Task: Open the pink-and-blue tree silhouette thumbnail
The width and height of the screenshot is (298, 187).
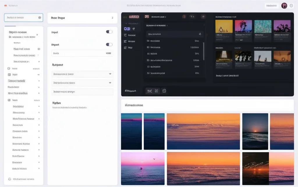Action: click(x=243, y=26)
